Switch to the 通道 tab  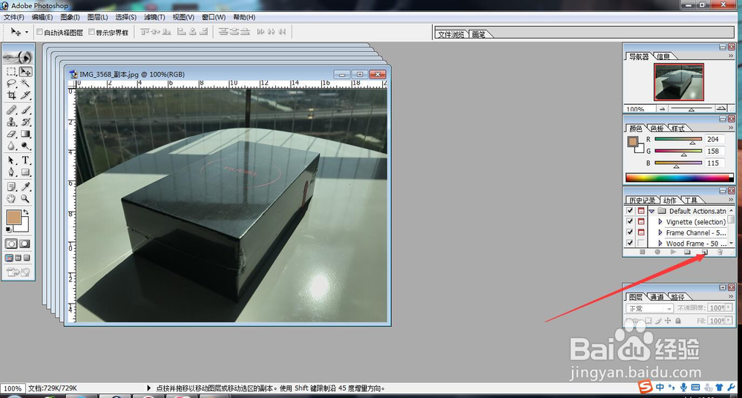click(657, 297)
